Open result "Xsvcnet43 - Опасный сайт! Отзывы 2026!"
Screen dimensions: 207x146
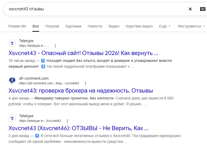[x=83, y=53]
